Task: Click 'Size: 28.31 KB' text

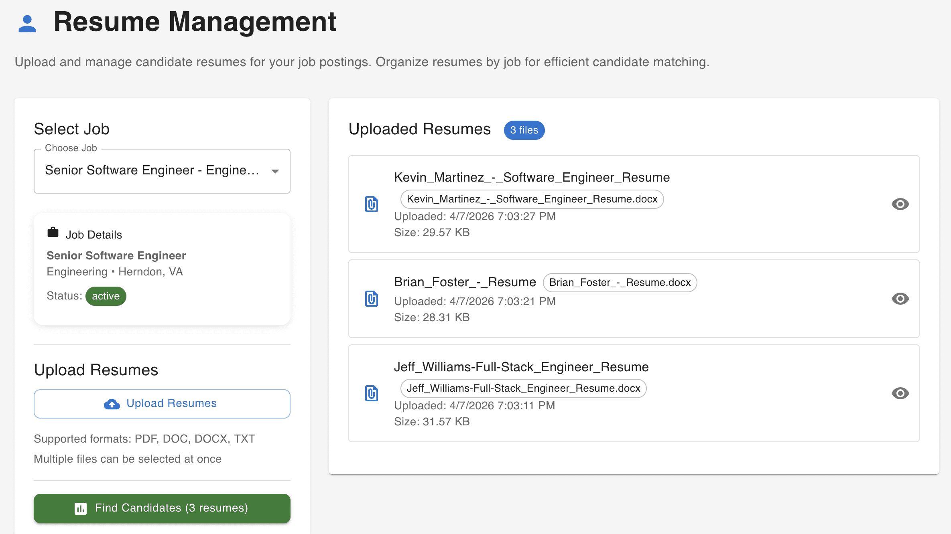Action: point(432,318)
